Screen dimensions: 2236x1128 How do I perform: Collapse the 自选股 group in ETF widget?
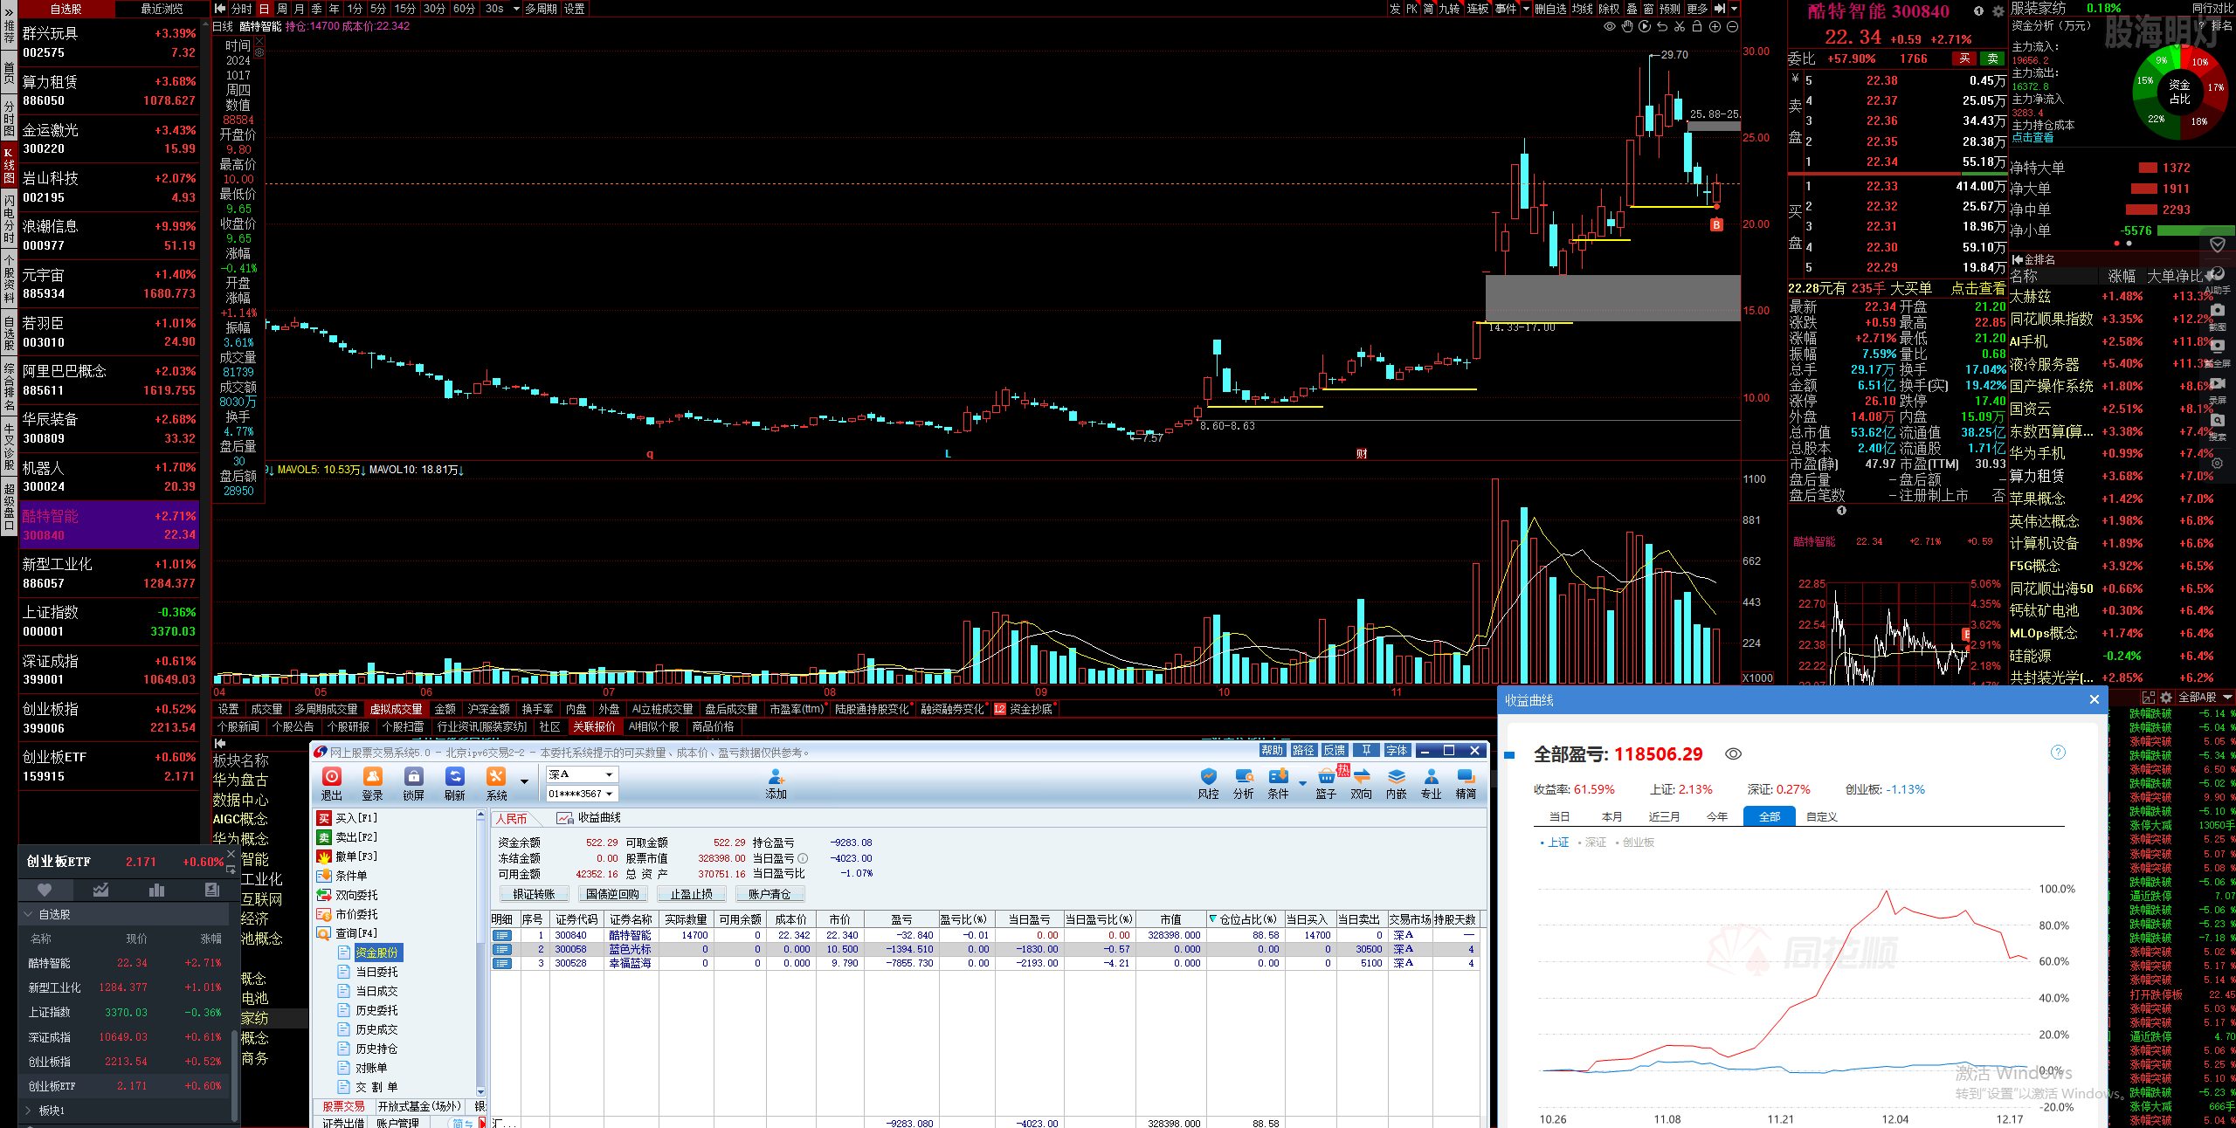(x=29, y=915)
